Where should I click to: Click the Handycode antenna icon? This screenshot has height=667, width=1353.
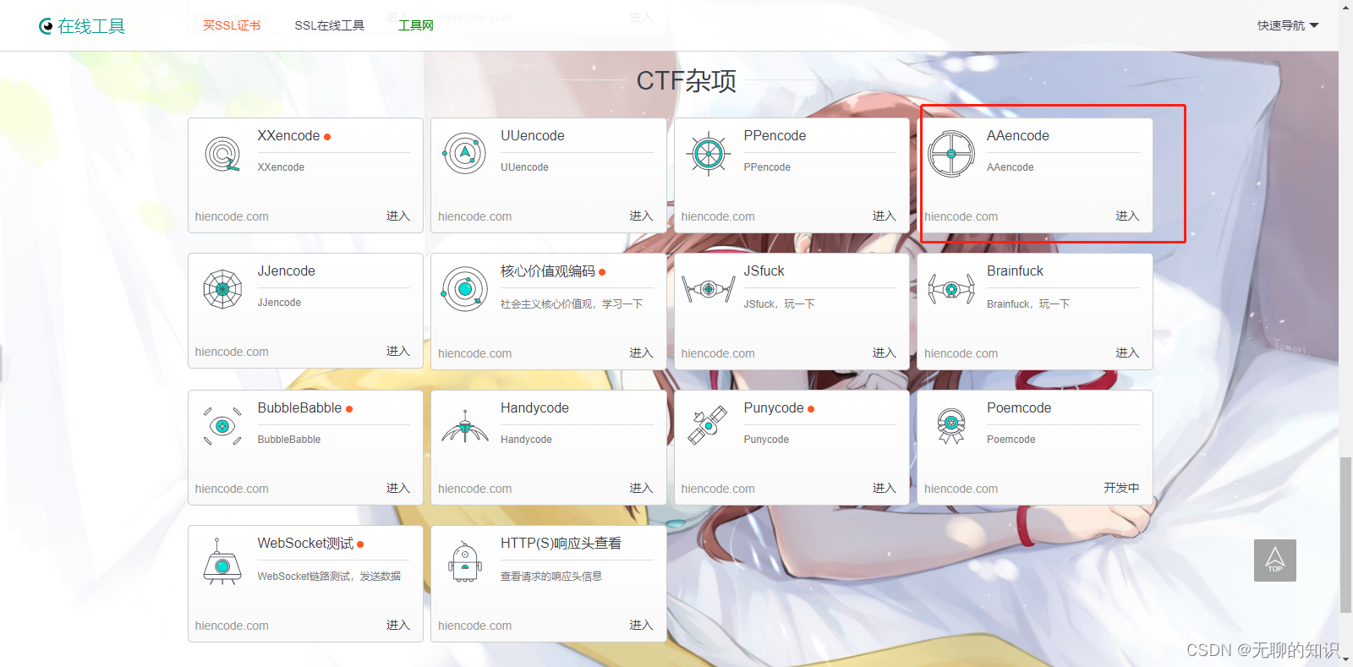coord(464,427)
